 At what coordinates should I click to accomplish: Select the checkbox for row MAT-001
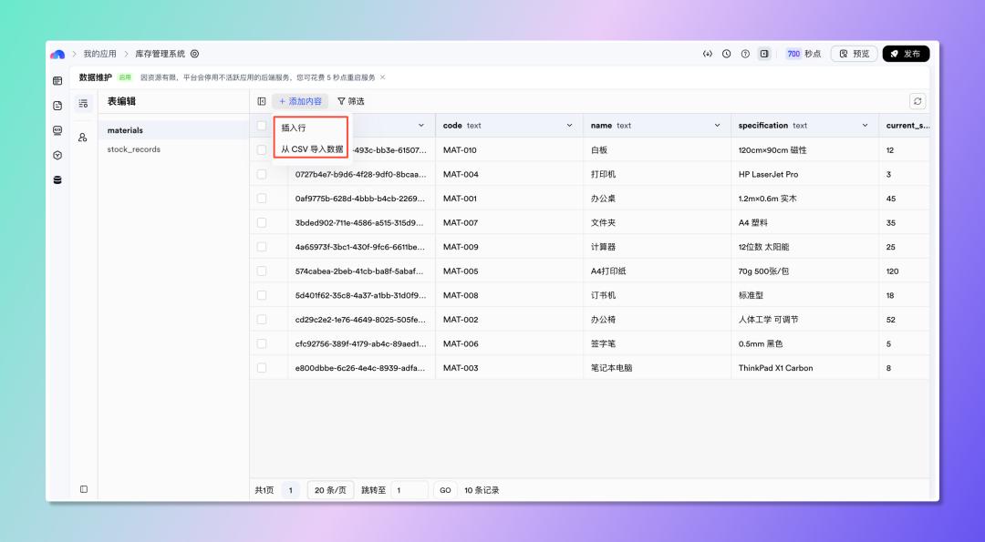click(x=263, y=198)
